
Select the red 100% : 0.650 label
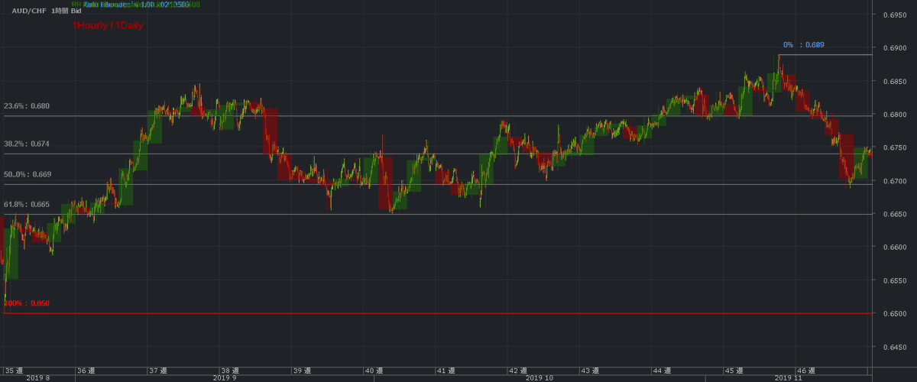(28, 303)
